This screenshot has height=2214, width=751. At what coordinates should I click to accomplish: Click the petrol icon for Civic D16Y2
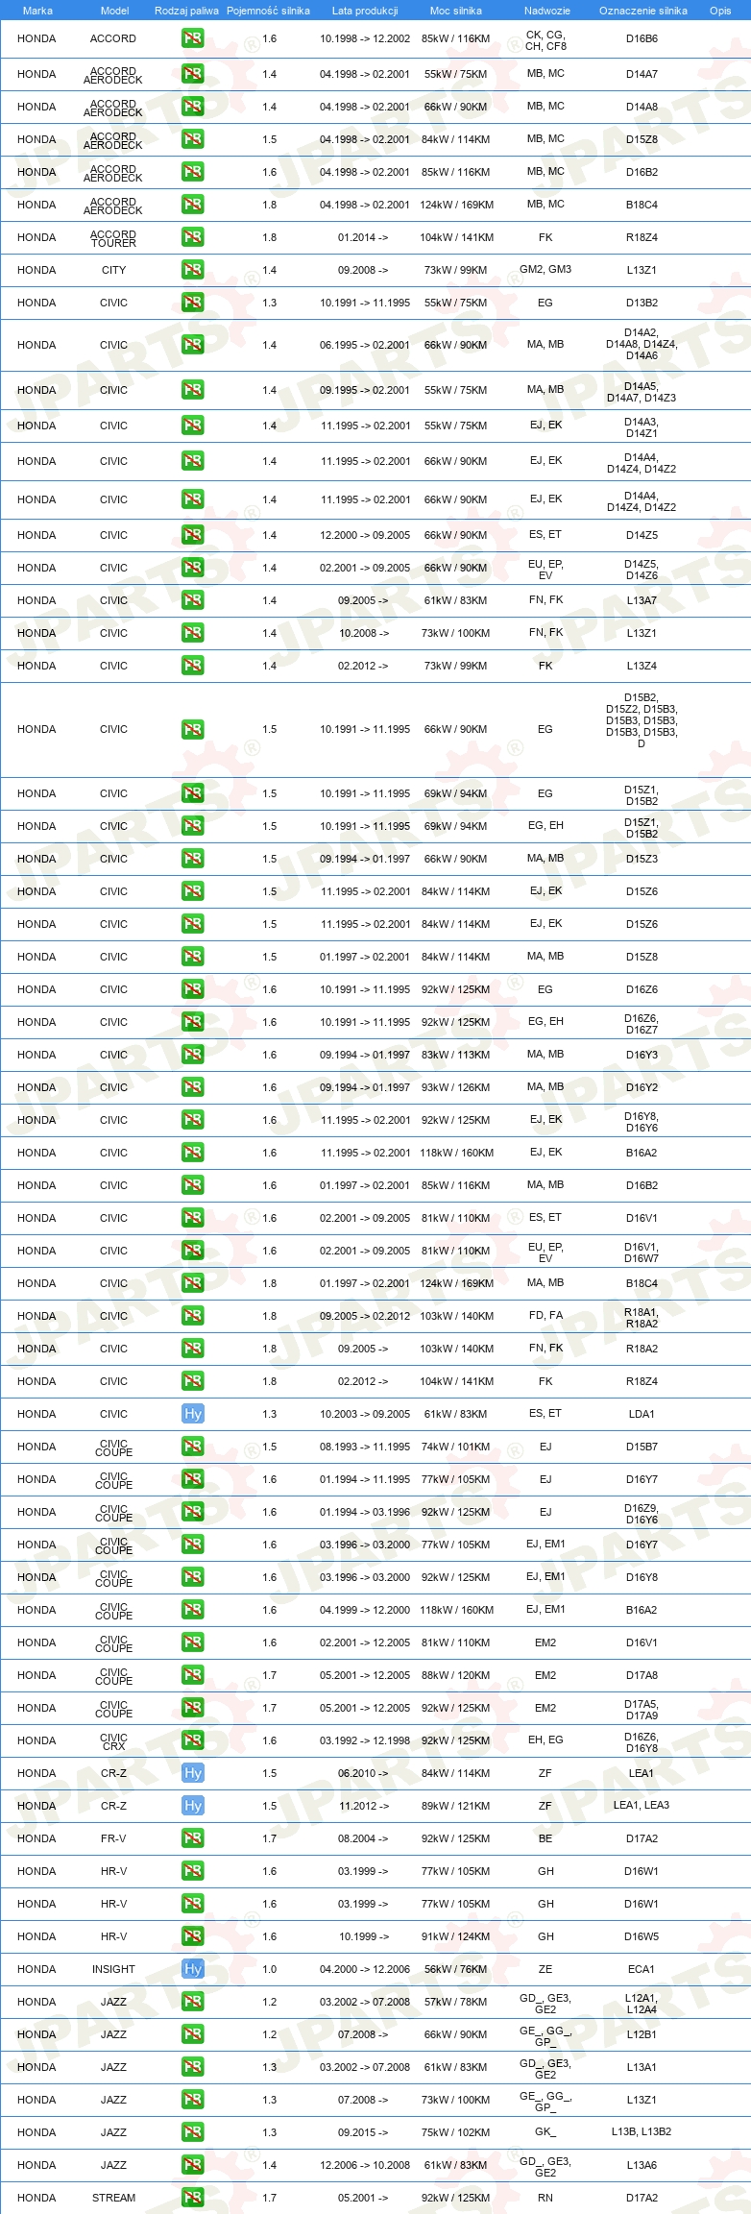[192, 1087]
